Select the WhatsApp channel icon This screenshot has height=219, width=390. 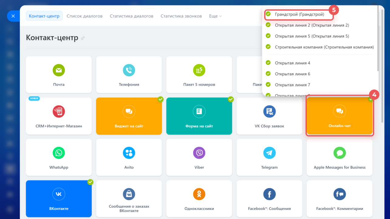pos(59,153)
